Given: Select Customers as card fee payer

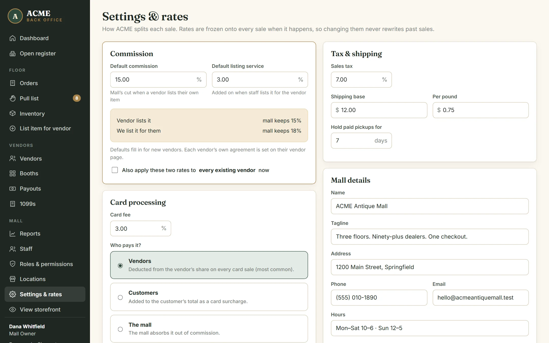Looking at the screenshot, I should point(209,297).
